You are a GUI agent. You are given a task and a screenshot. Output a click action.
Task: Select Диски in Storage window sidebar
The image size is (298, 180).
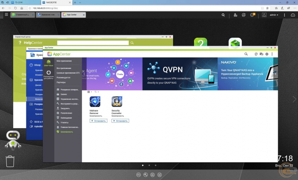coord(38,85)
